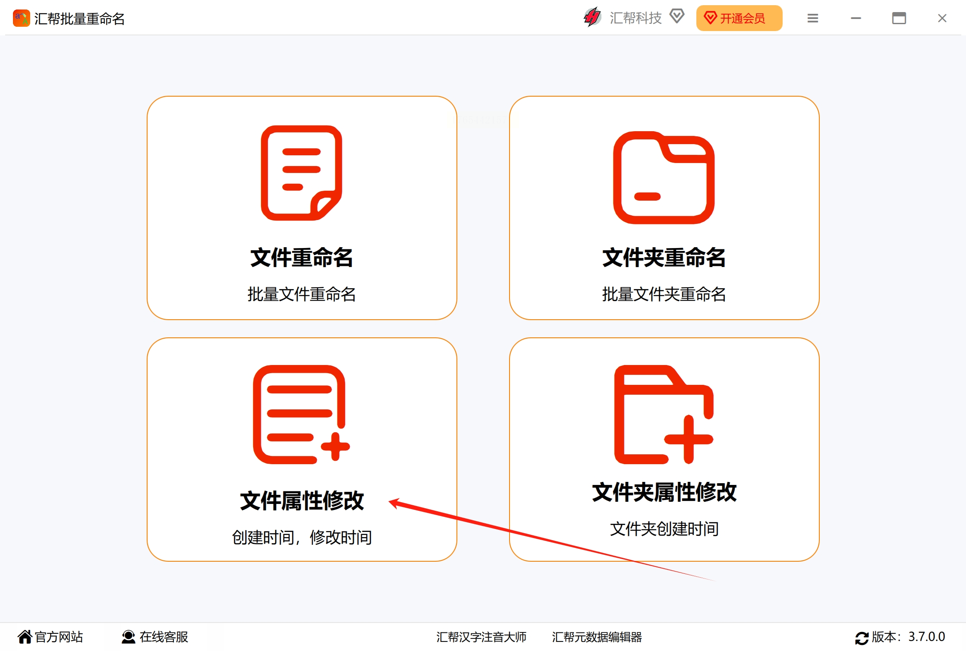Screen dimensions: 966x651
Task: Select the 文件重命名 title text
Action: pyautogui.click(x=301, y=258)
